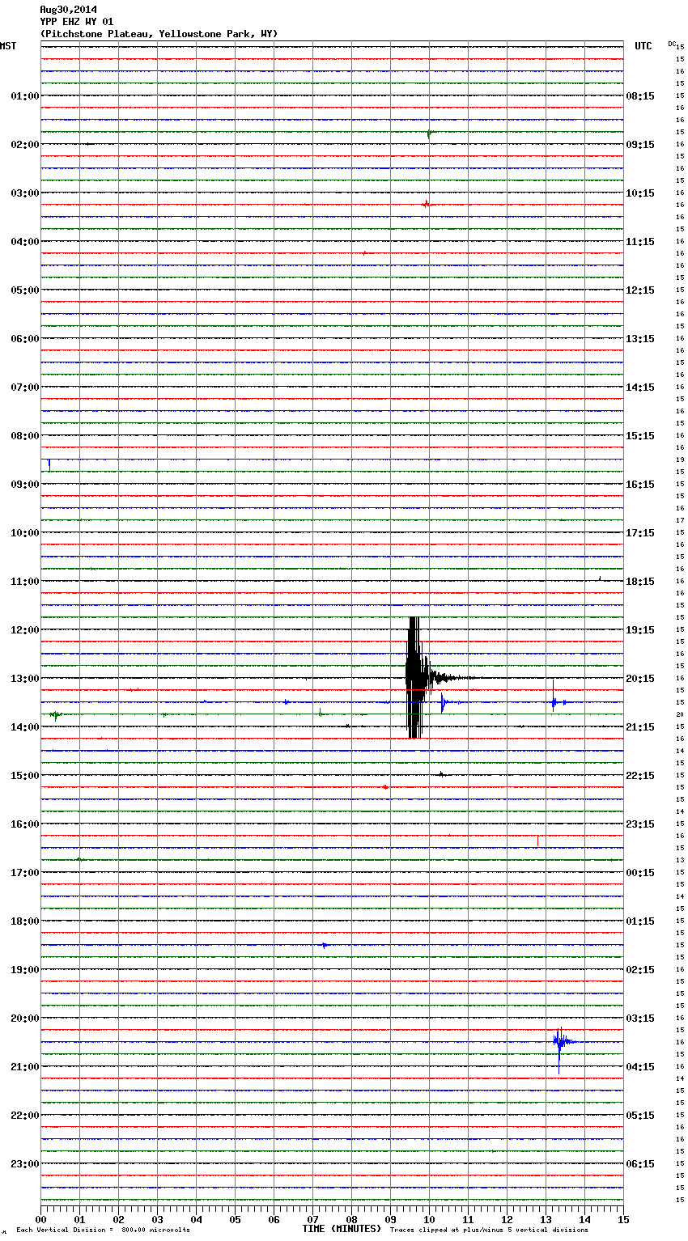The image size is (688, 1241).
Task: Click the DC column value 19
Action: pyautogui.click(x=680, y=460)
